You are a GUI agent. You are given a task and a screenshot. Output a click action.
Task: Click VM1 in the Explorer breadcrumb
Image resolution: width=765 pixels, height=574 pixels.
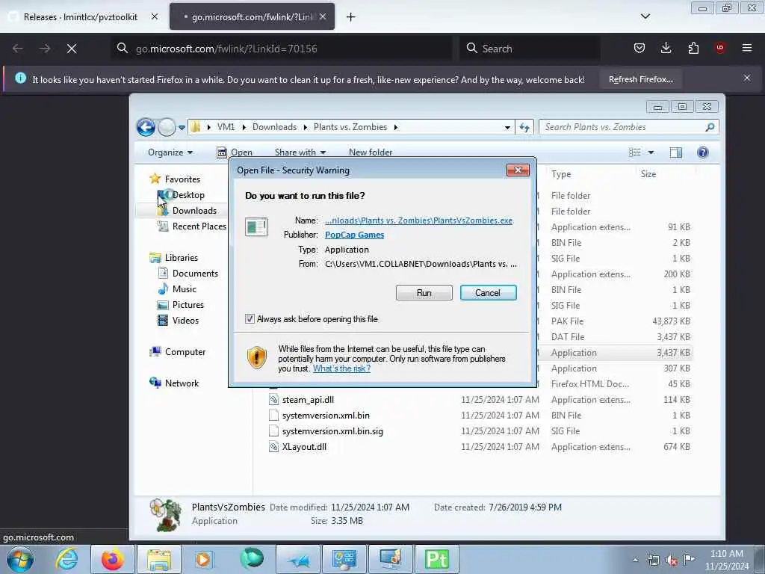(226, 127)
